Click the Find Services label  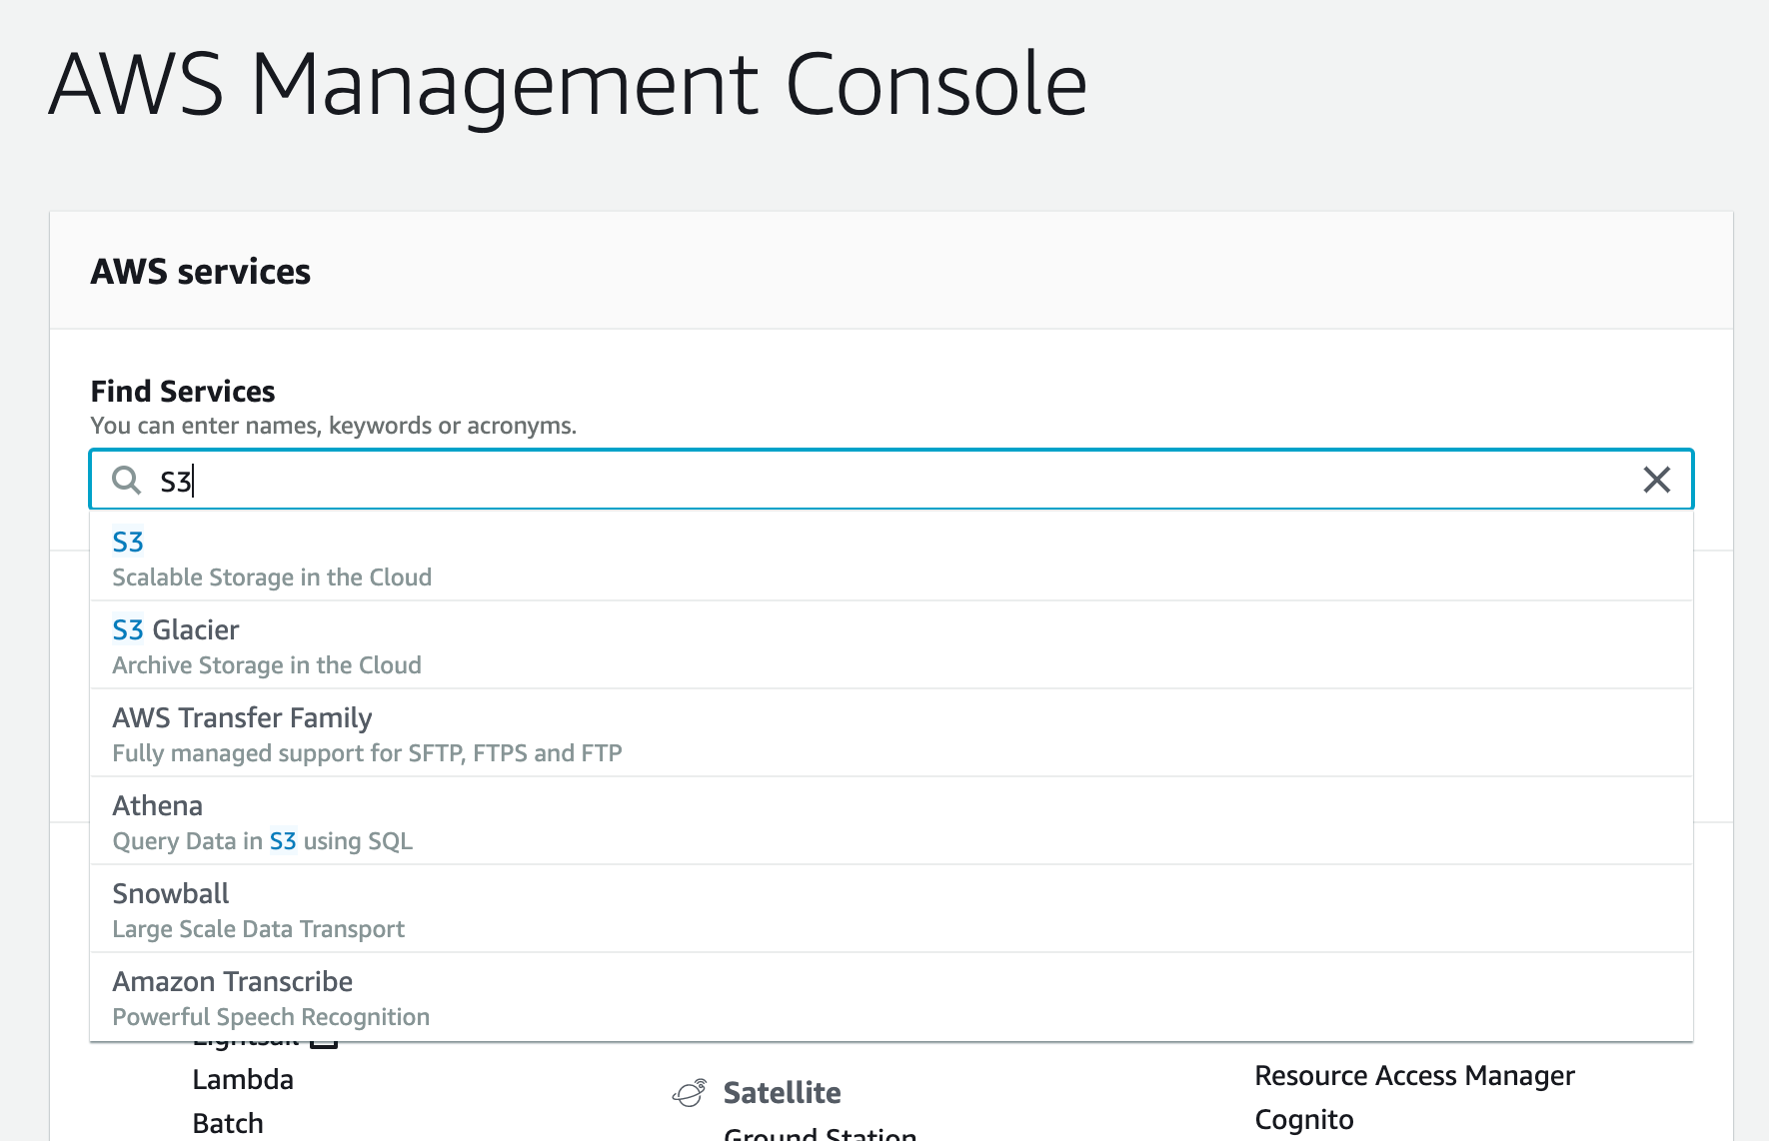point(183,392)
